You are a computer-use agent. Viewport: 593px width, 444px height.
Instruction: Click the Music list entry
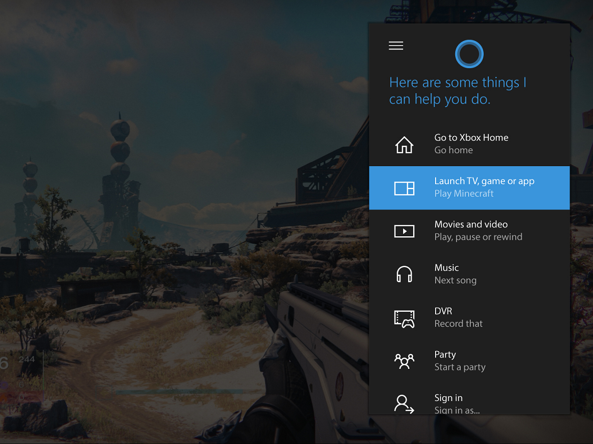point(446,267)
